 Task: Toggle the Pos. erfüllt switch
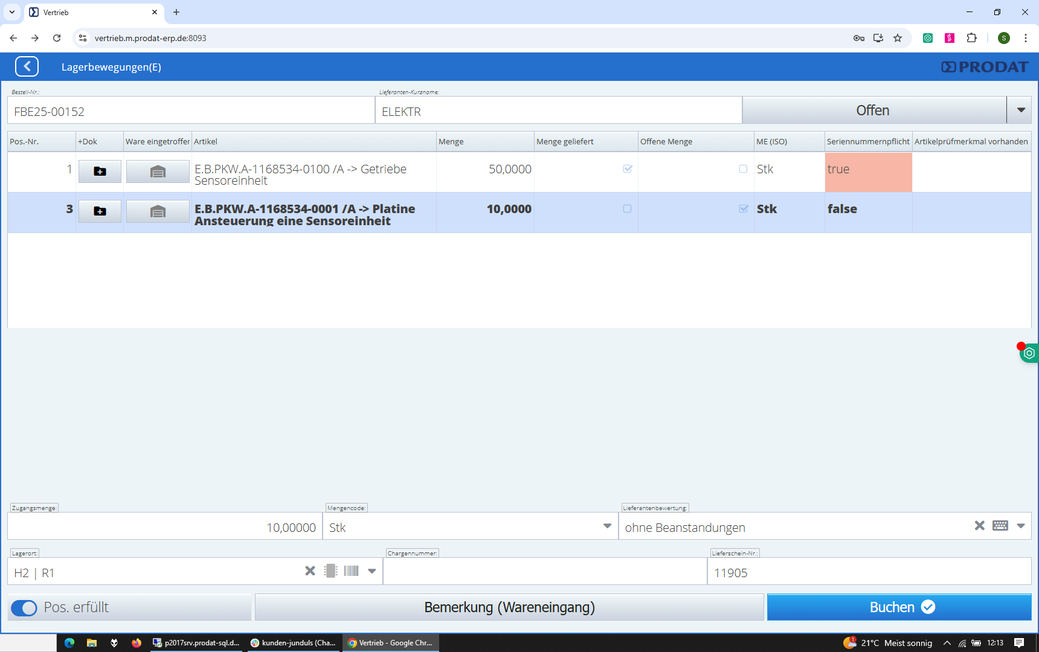coord(24,608)
